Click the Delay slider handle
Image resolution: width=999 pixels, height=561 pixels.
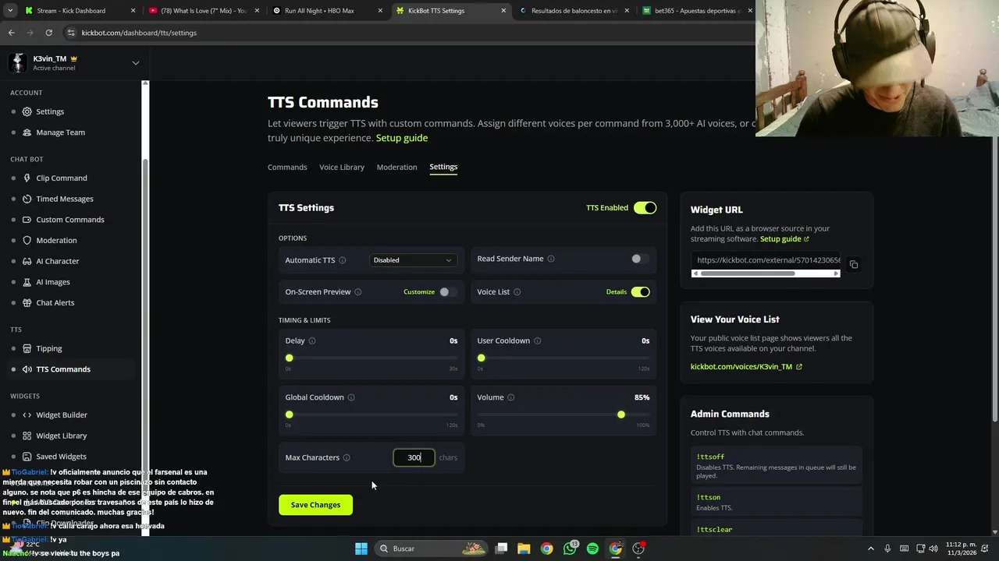pyautogui.click(x=290, y=358)
